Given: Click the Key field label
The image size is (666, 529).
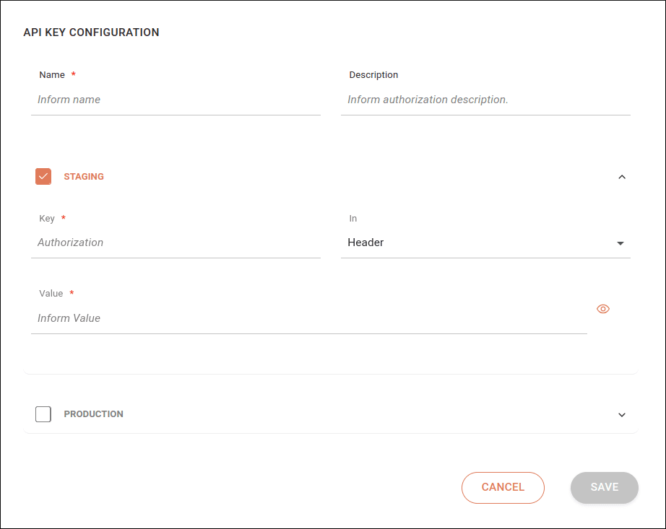Looking at the screenshot, I should tap(47, 219).
